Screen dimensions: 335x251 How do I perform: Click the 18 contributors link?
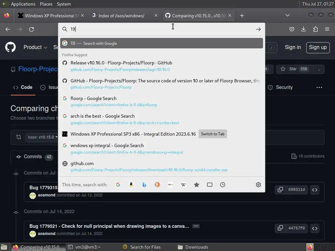pos(308,156)
